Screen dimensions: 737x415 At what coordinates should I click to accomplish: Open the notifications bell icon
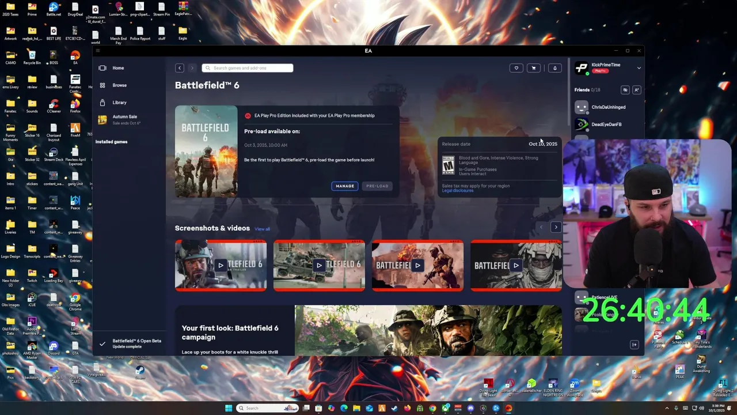[x=555, y=68]
